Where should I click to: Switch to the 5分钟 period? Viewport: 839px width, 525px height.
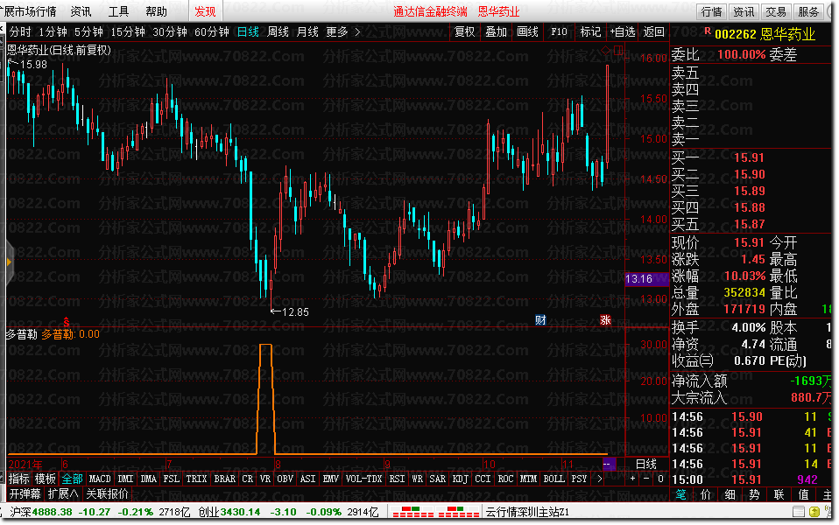(x=88, y=32)
